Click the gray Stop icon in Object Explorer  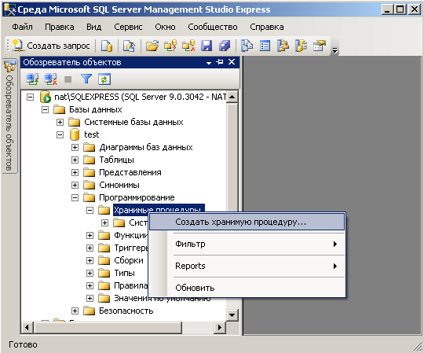(x=68, y=79)
